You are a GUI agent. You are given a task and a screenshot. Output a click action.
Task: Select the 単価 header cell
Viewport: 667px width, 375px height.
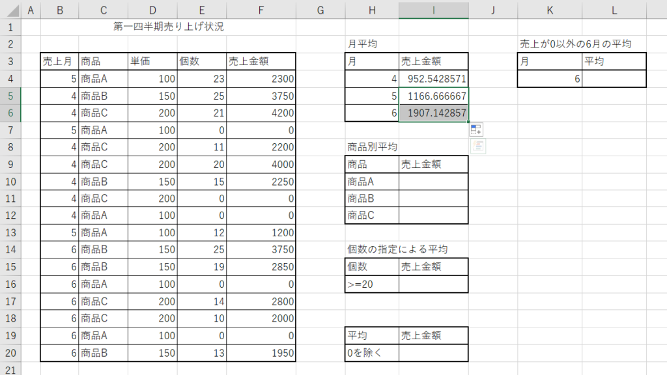pos(152,62)
